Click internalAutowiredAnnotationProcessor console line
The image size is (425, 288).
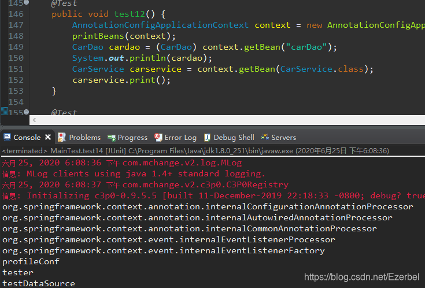tap(197, 217)
